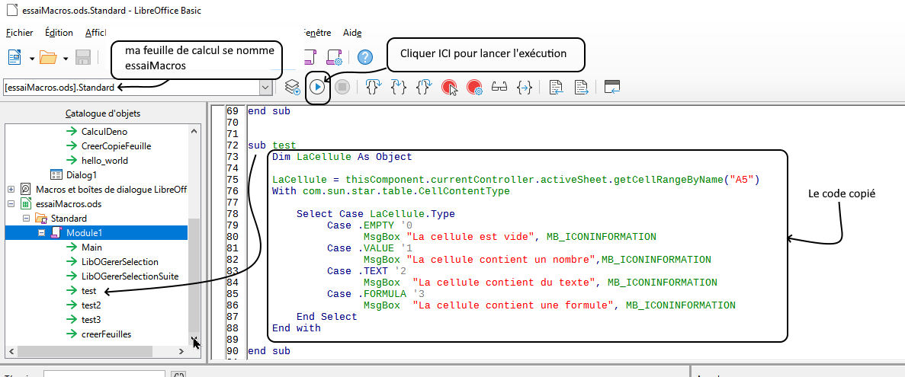Select the LibOGererSelection procedure

coord(120,262)
